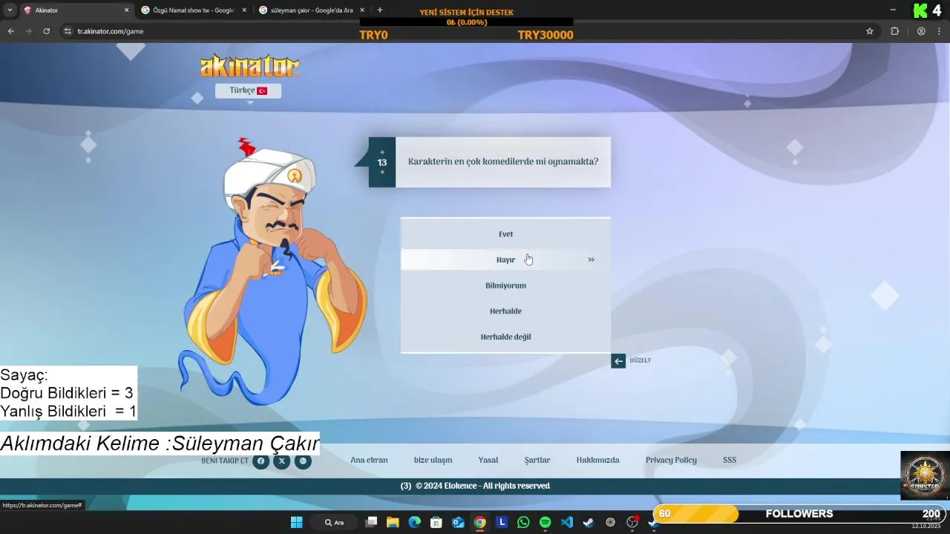Open the 'Privacy Policy' footer link
The width and height of the screenshot is (950, 534).
tap(671, 460)
